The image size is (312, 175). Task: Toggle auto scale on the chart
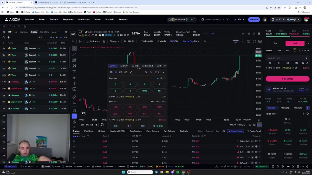(259, 125)
